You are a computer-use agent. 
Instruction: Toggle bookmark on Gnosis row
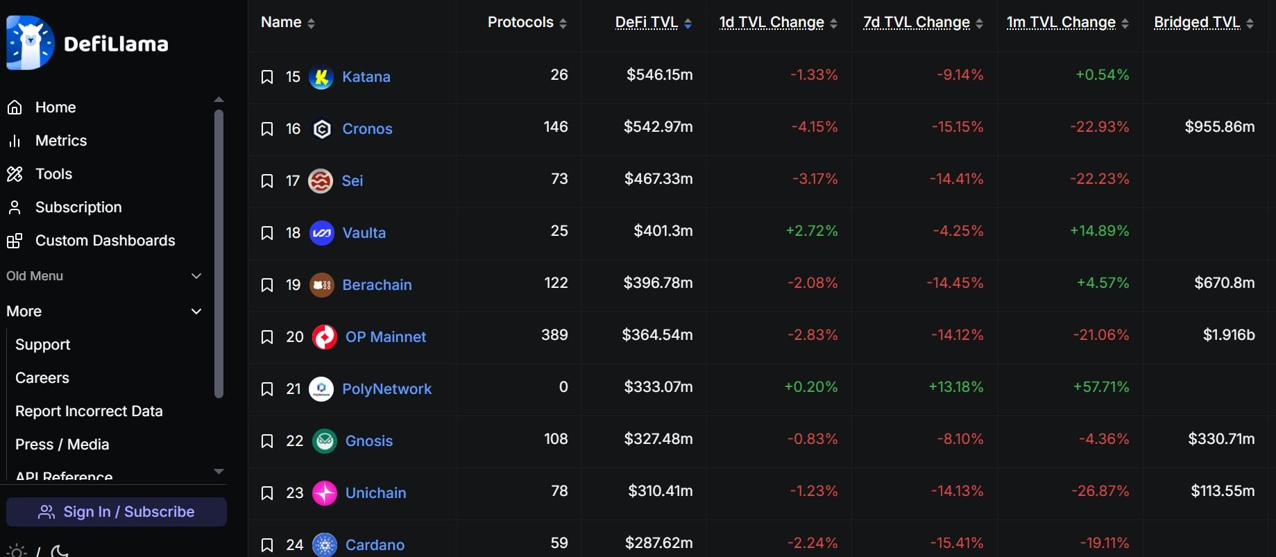[x=267, y=441]
